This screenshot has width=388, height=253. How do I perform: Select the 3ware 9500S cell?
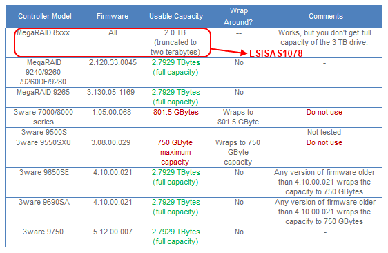click(44, 132)
